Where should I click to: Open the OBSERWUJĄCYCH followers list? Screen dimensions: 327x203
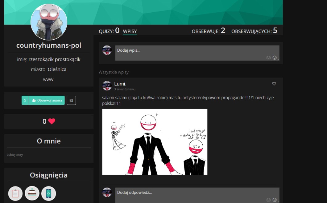point(254,31)
